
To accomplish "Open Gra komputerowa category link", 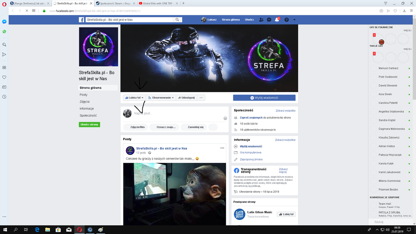I will (x=250, y=152).
